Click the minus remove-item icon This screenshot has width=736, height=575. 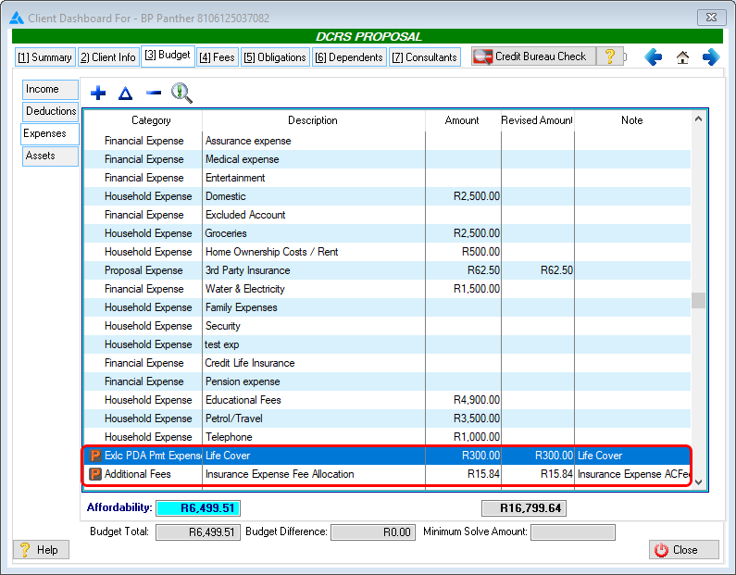(x=154, y=94)
